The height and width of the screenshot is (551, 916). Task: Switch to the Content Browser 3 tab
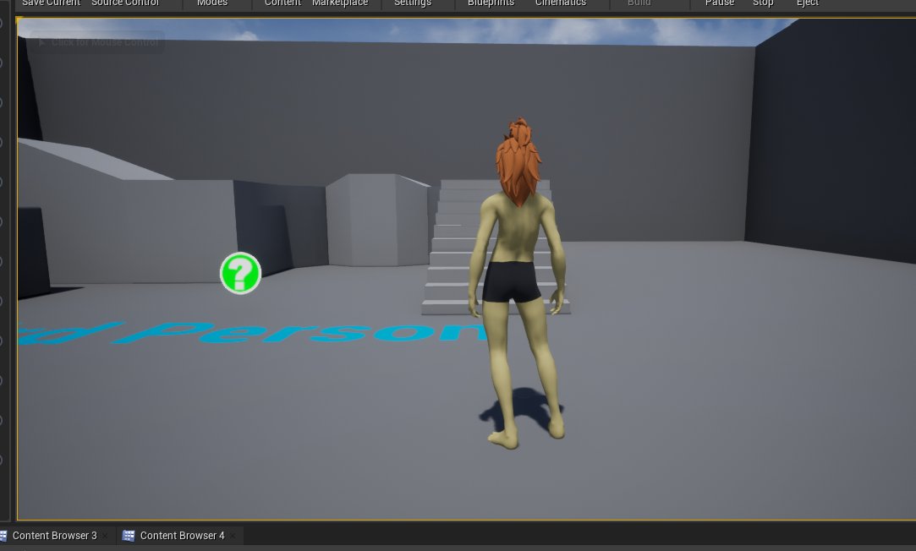(x=54, y=536)
